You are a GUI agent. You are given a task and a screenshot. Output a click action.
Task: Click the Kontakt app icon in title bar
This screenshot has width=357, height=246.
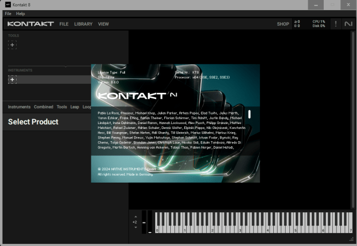(6, 4)
